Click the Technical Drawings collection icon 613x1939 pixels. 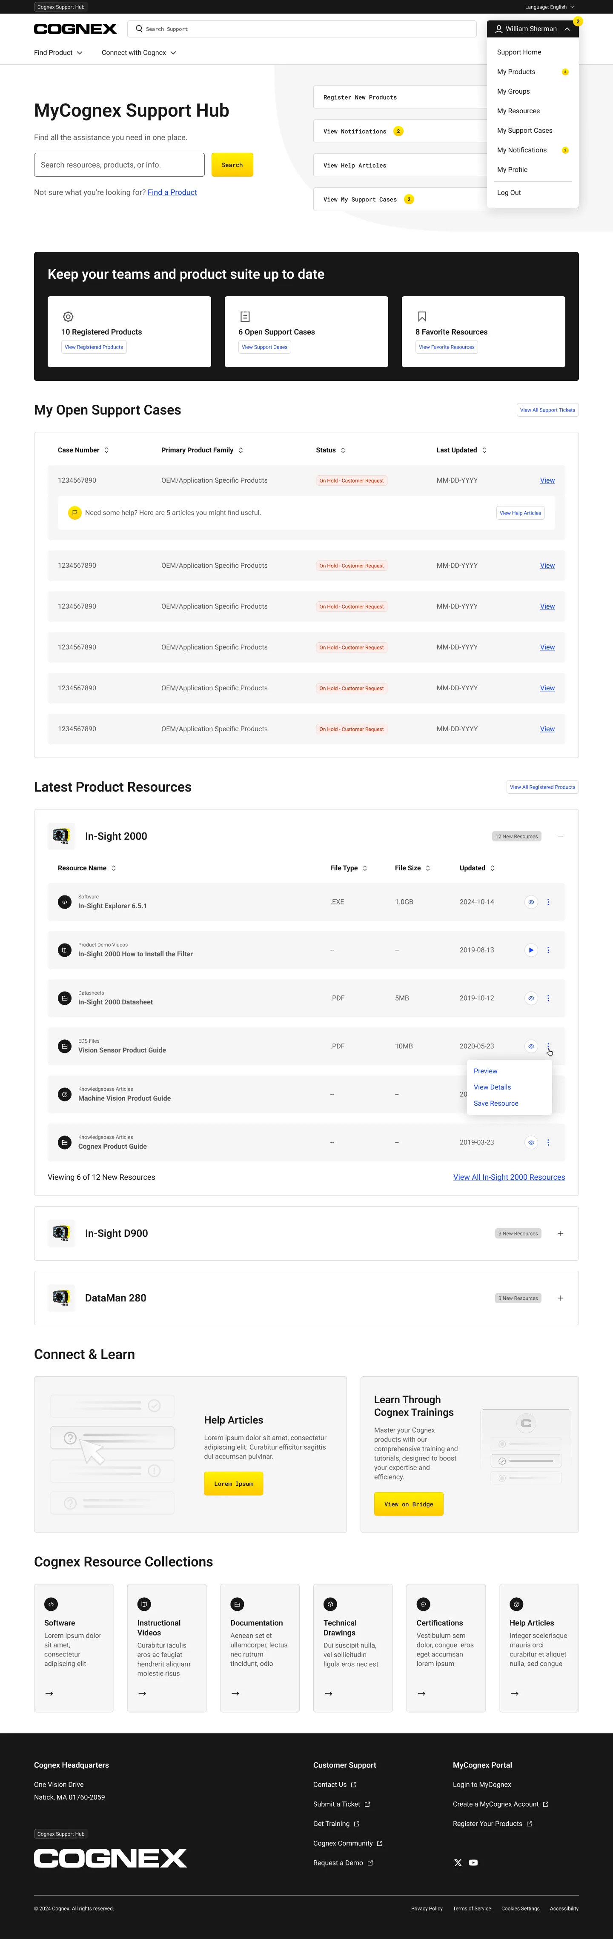[x=330, y=1604]
